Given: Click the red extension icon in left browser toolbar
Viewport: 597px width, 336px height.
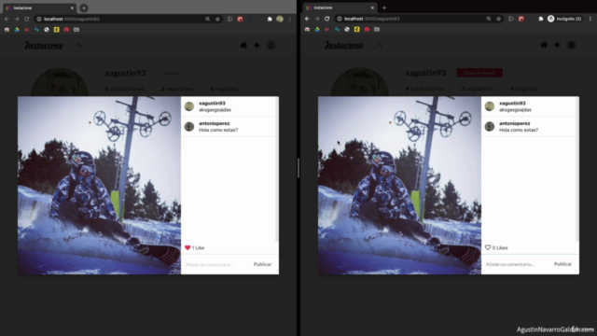Looking at the screenshot, I should coord(241,19).
